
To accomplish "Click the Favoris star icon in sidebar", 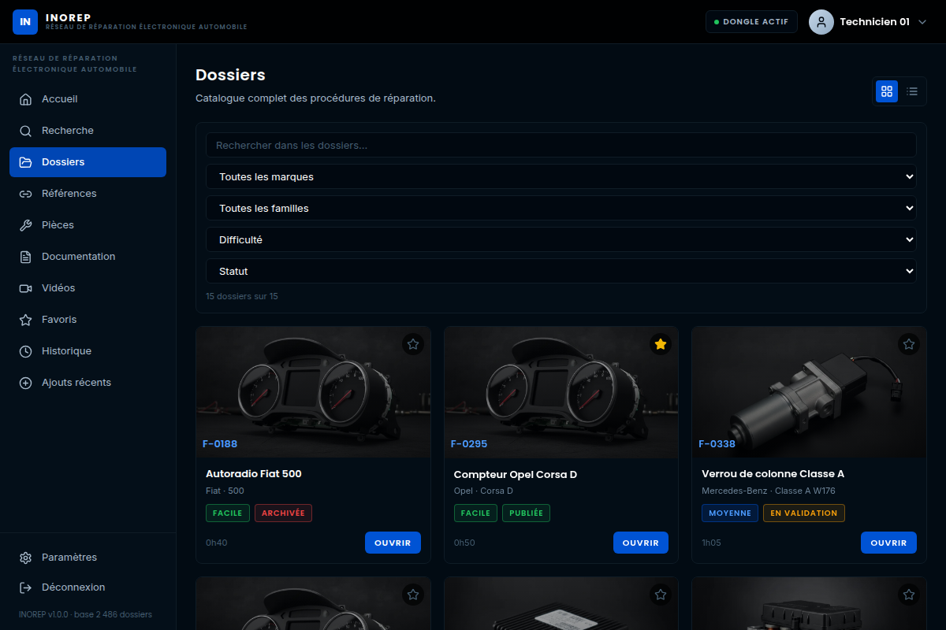I will (26, 320).
